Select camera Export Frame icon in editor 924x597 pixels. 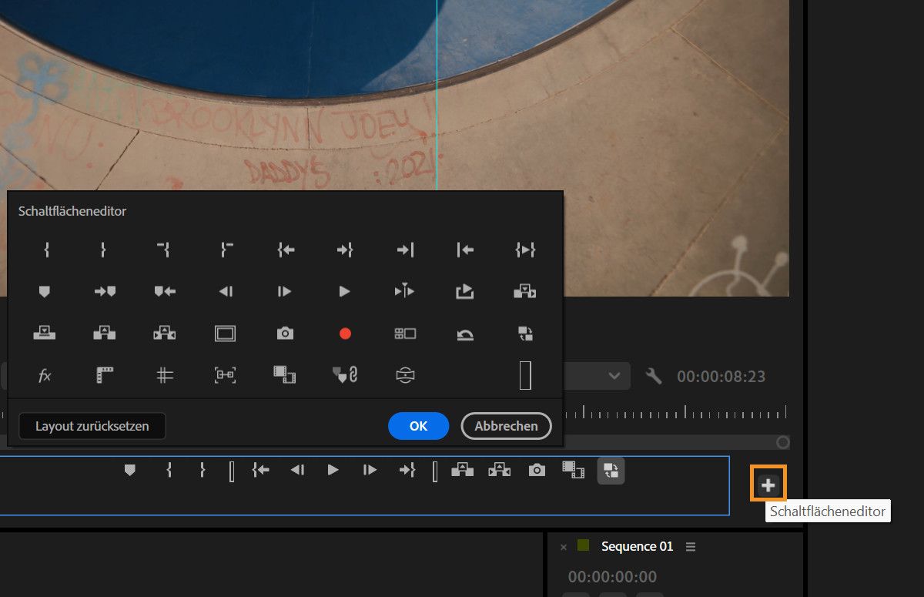[x=285, y=334]
